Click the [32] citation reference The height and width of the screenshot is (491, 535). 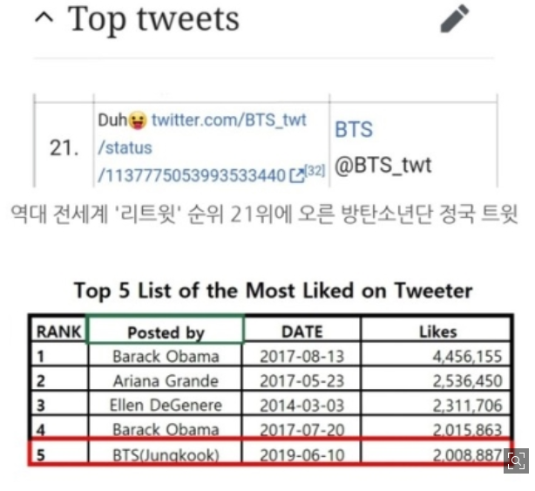coord(315,170)
